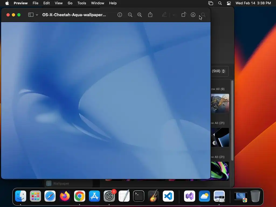Open the Share menu in Preview toolbar

150,15
